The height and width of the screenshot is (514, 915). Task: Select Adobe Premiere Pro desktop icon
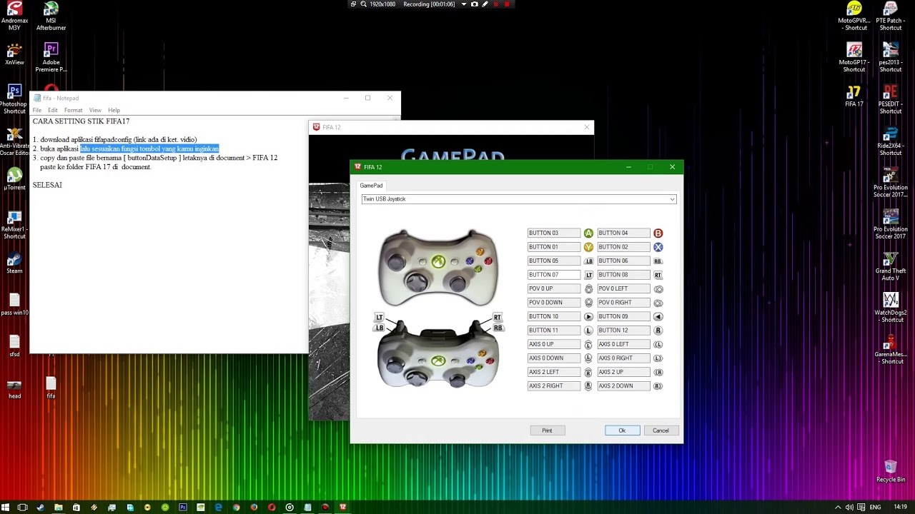click(51, 58)
